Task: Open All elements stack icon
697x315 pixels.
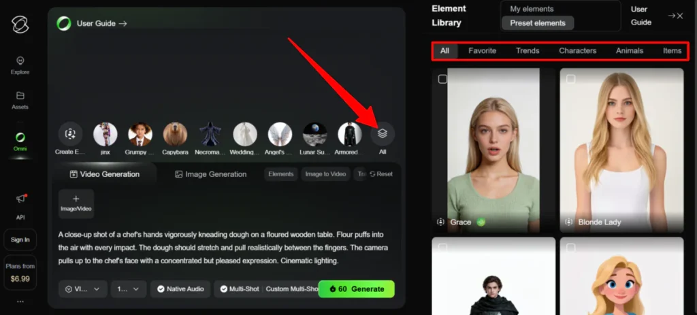Action: (383, 134)
